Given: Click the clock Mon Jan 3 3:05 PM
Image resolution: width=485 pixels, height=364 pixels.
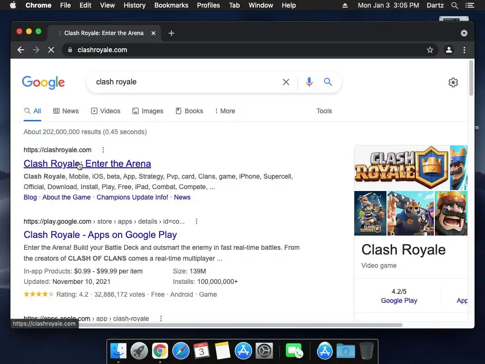Looking at the screenshot, I should click(388, 5).
